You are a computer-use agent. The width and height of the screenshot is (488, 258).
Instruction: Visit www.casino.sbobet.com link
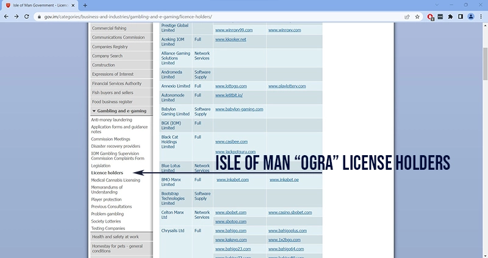click(290, 213)
